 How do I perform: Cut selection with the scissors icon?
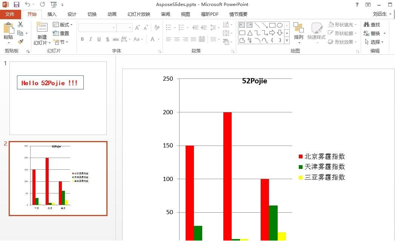click(20, 25)
